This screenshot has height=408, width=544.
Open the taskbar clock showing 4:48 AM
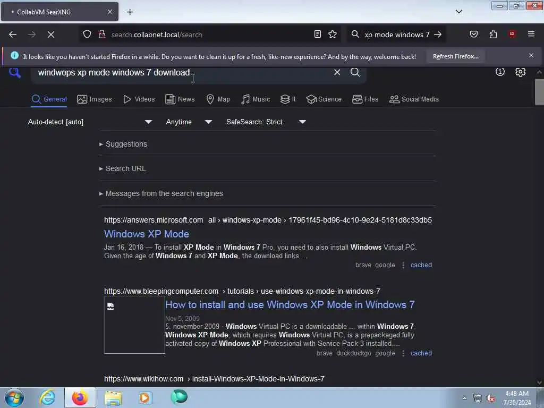click(x=517, y=398)
